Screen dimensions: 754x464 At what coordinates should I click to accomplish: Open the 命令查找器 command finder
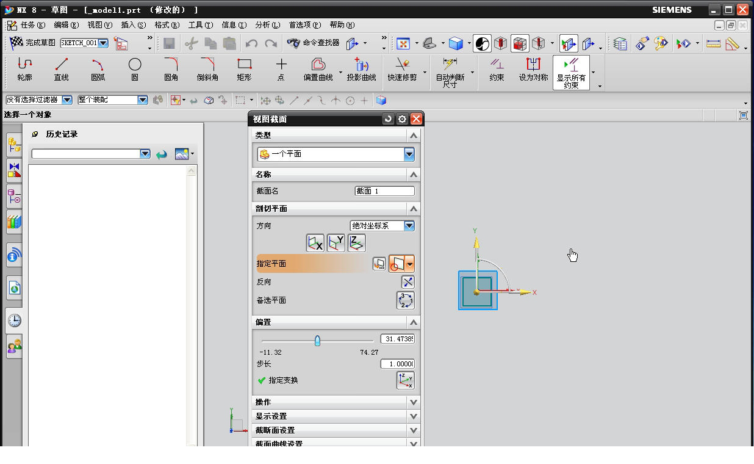click(313, 43)
